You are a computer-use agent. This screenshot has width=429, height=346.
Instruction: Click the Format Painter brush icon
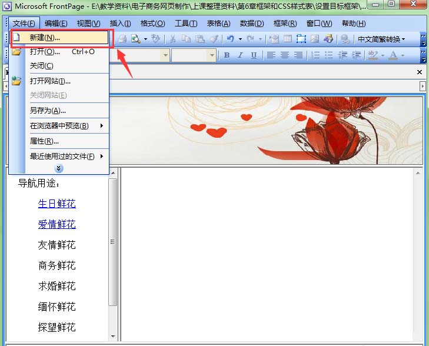(214, 39)
